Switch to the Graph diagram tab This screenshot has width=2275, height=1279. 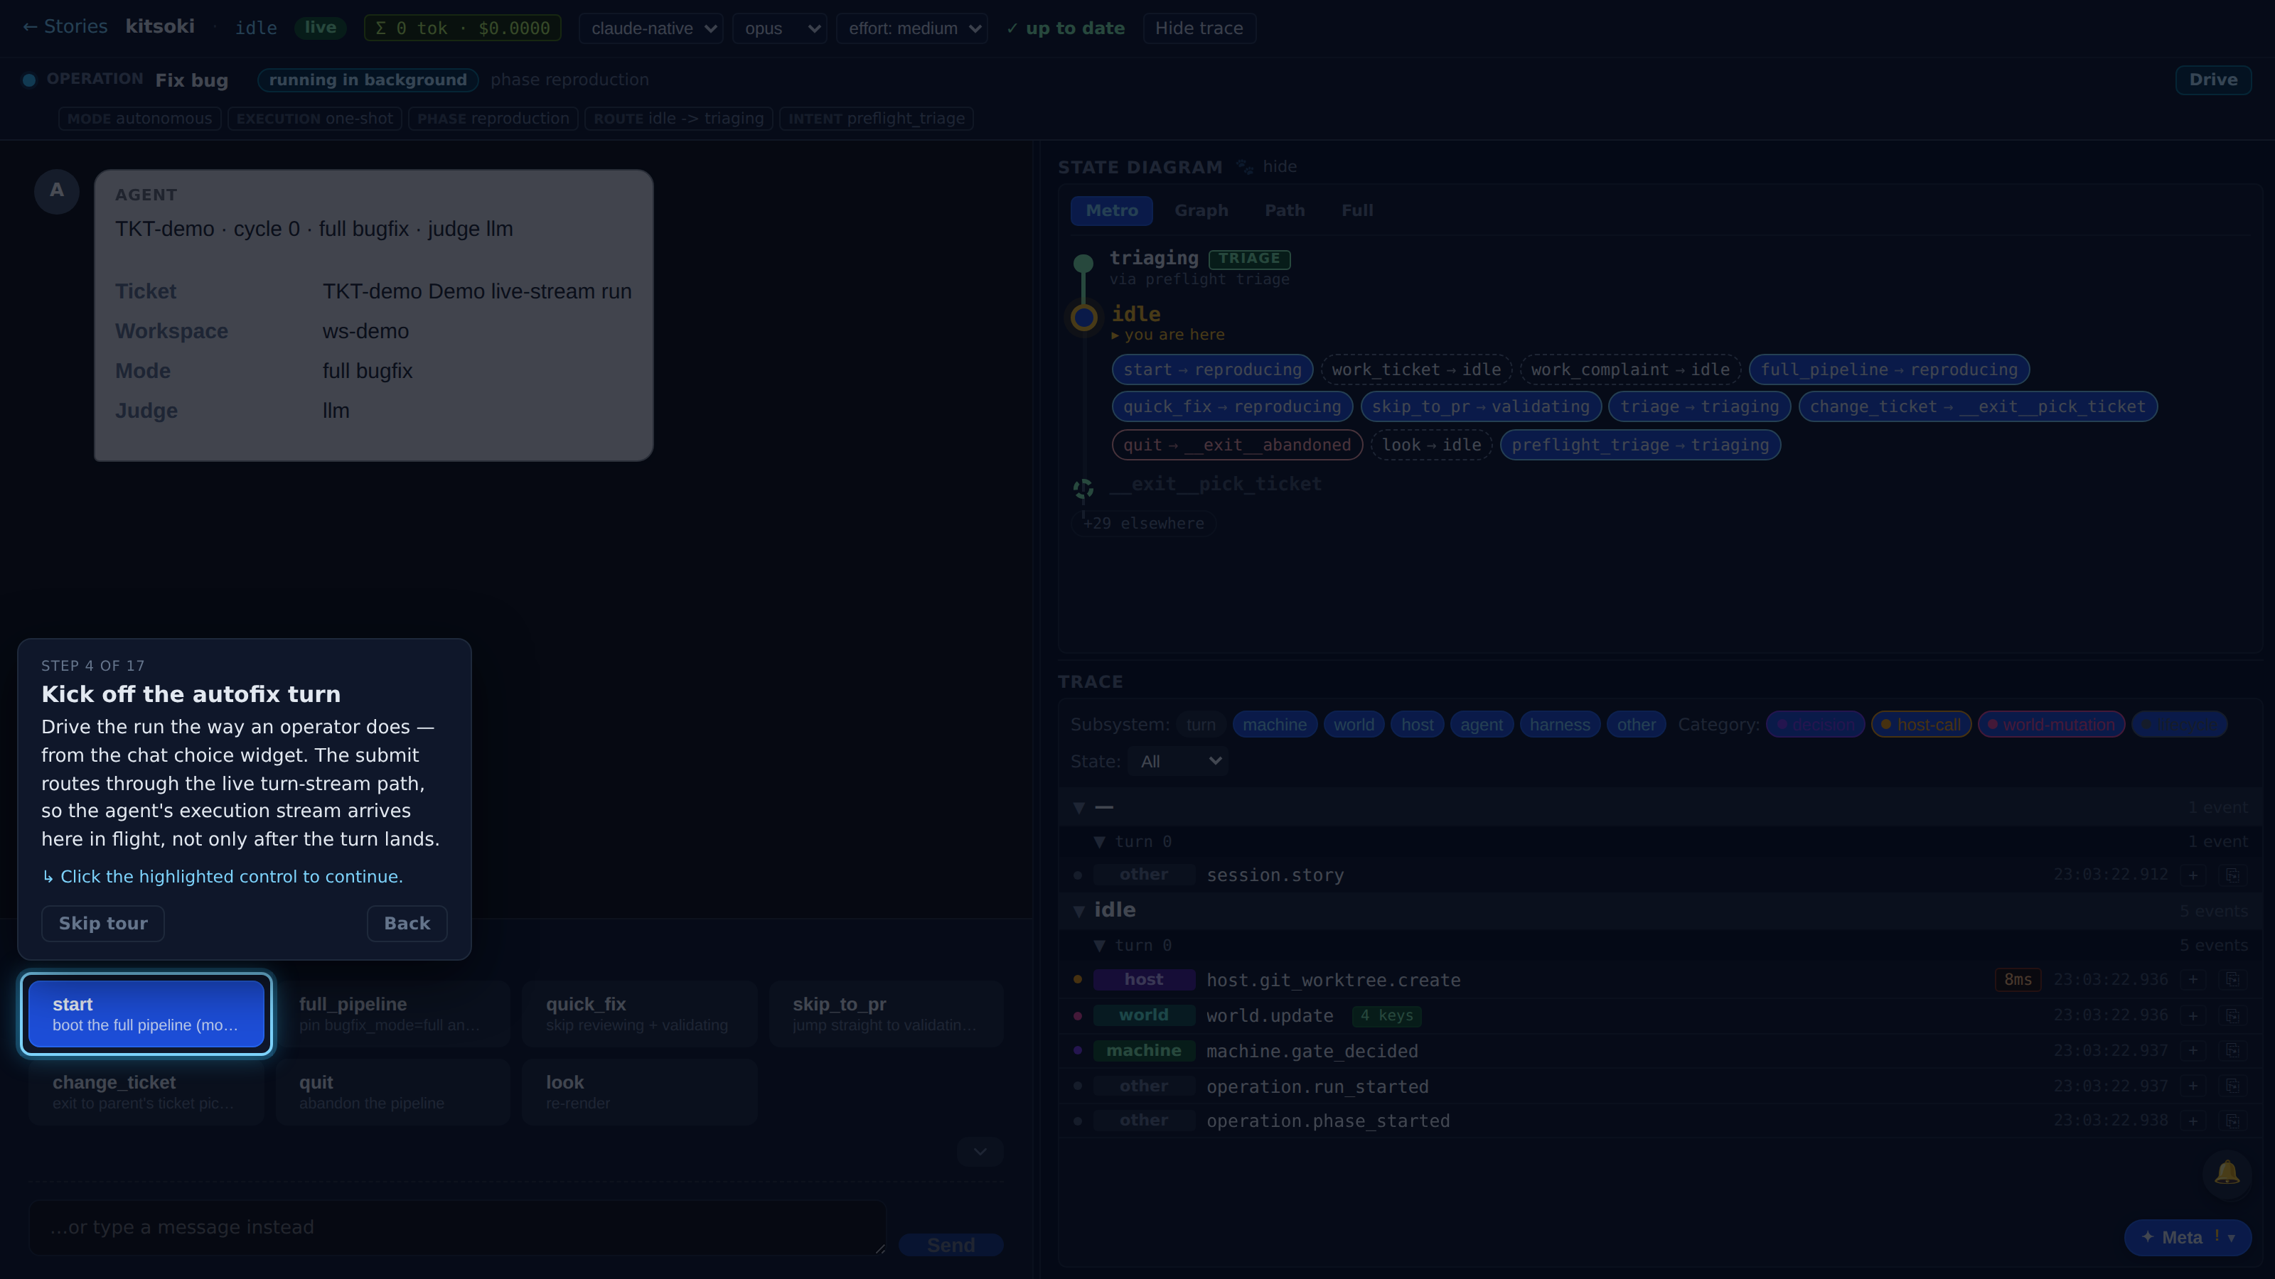1201,210
